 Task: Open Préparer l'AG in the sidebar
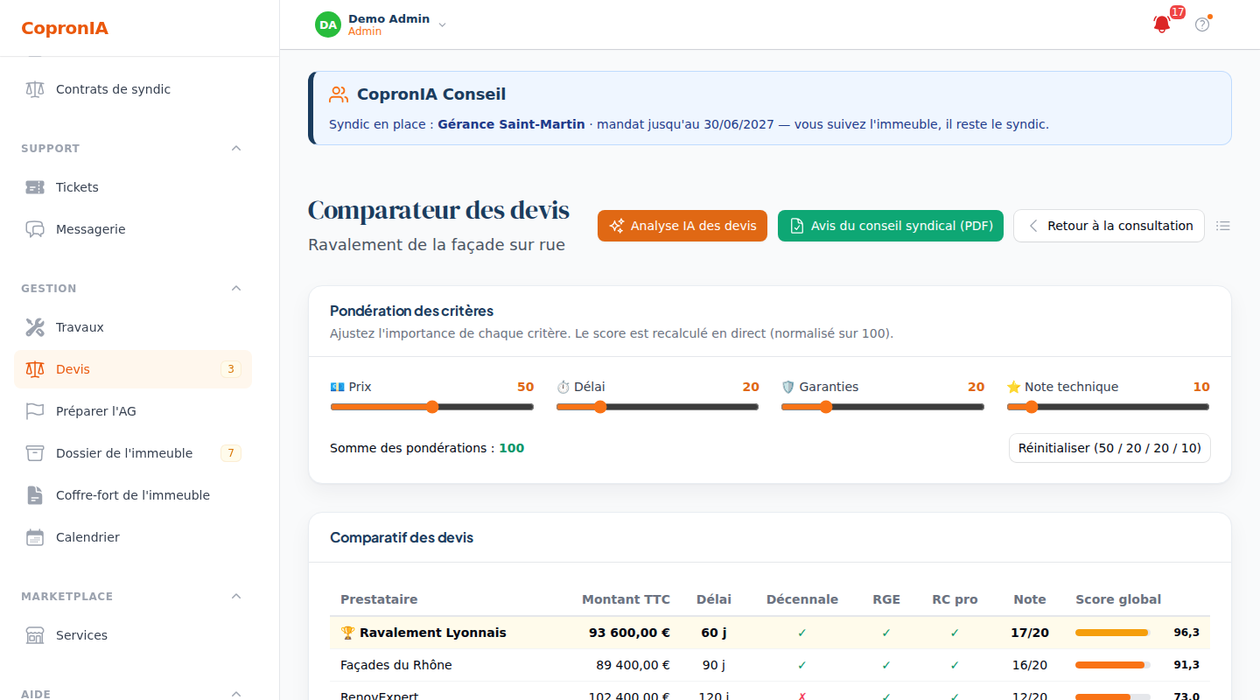[x=133, y=411]
